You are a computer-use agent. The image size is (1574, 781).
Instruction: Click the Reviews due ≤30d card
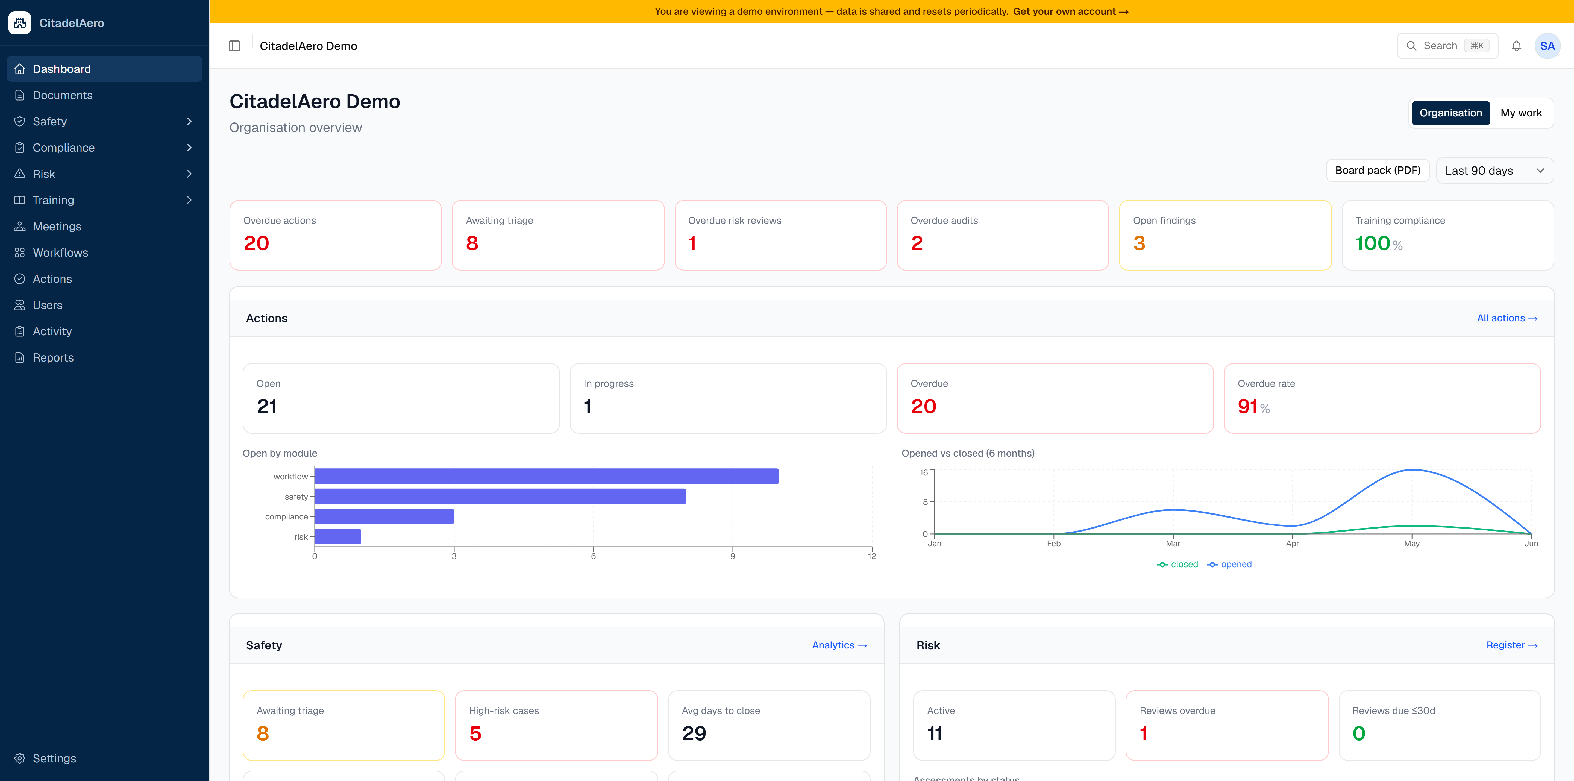coord(1440,725)
